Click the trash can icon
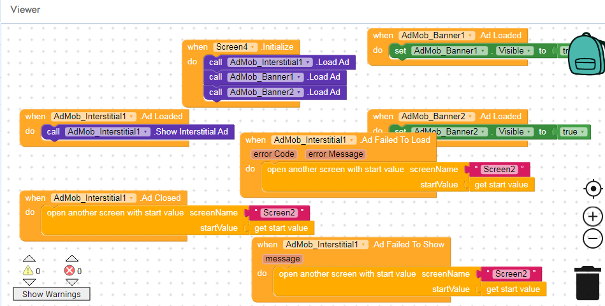 click(x=587, y=283)
